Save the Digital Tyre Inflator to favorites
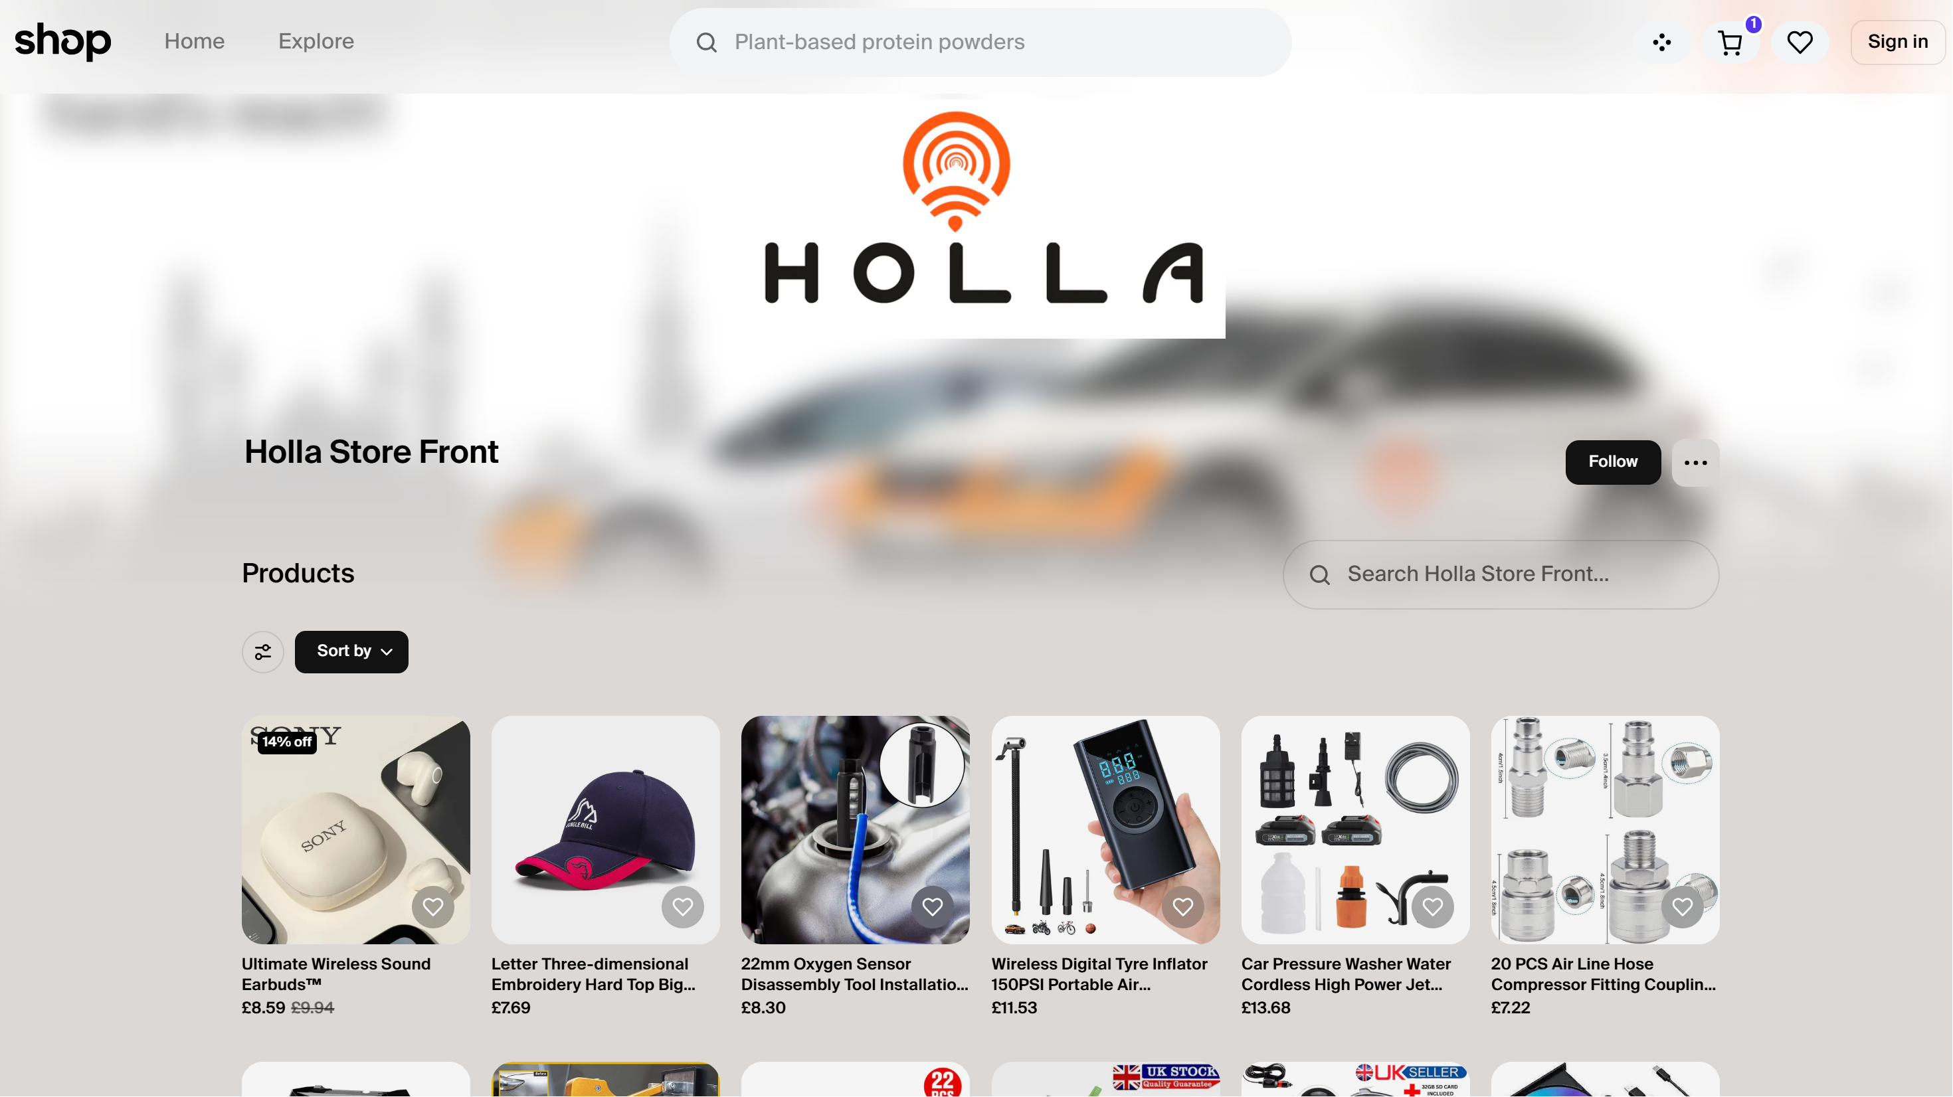Screen dimensions: 1953x1097 (1182, 906)
